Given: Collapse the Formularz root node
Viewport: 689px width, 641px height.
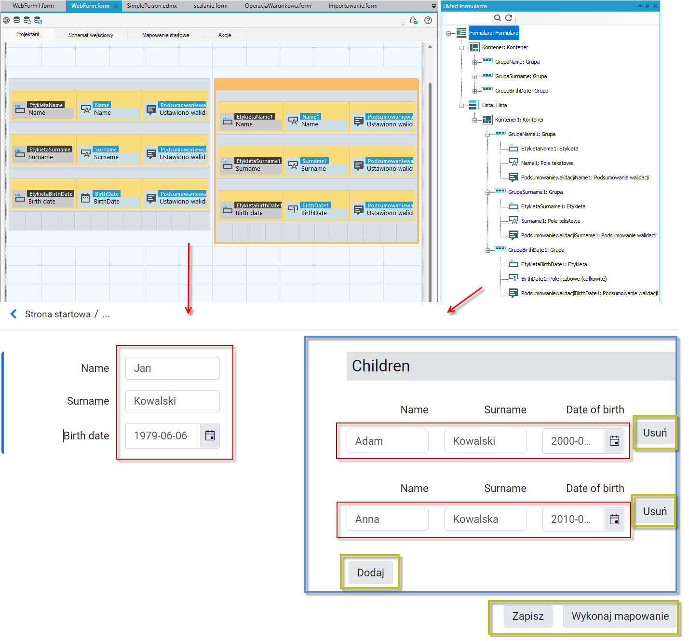Looking at the screenshot, I should click(x=449, y=33).
